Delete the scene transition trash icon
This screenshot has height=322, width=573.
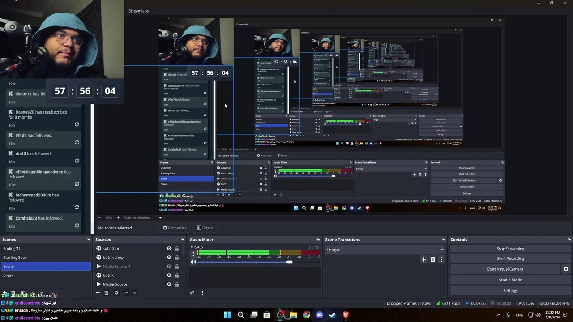click(x=433, y=259)
